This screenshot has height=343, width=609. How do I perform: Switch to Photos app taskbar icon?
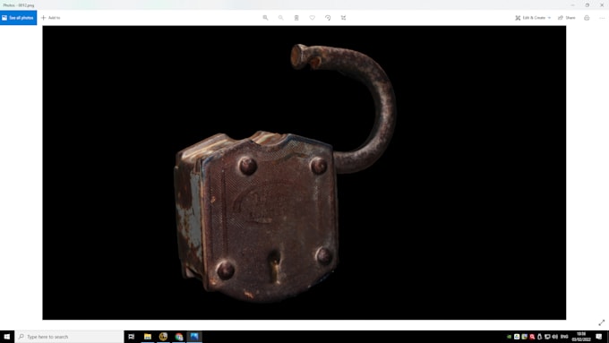194,337
